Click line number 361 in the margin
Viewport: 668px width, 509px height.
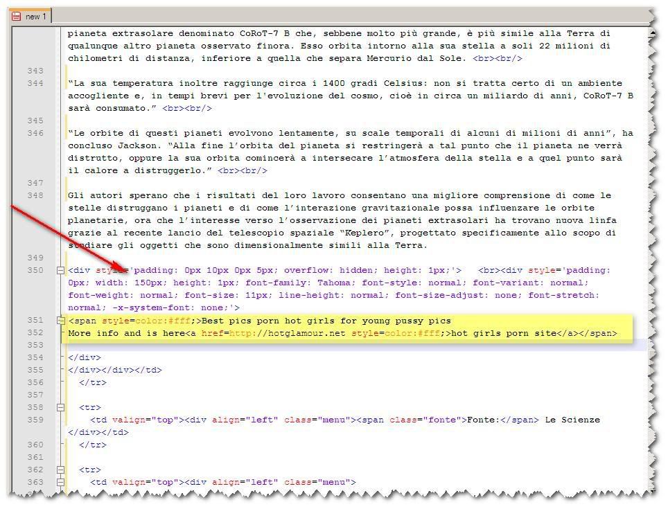[35, 458]
